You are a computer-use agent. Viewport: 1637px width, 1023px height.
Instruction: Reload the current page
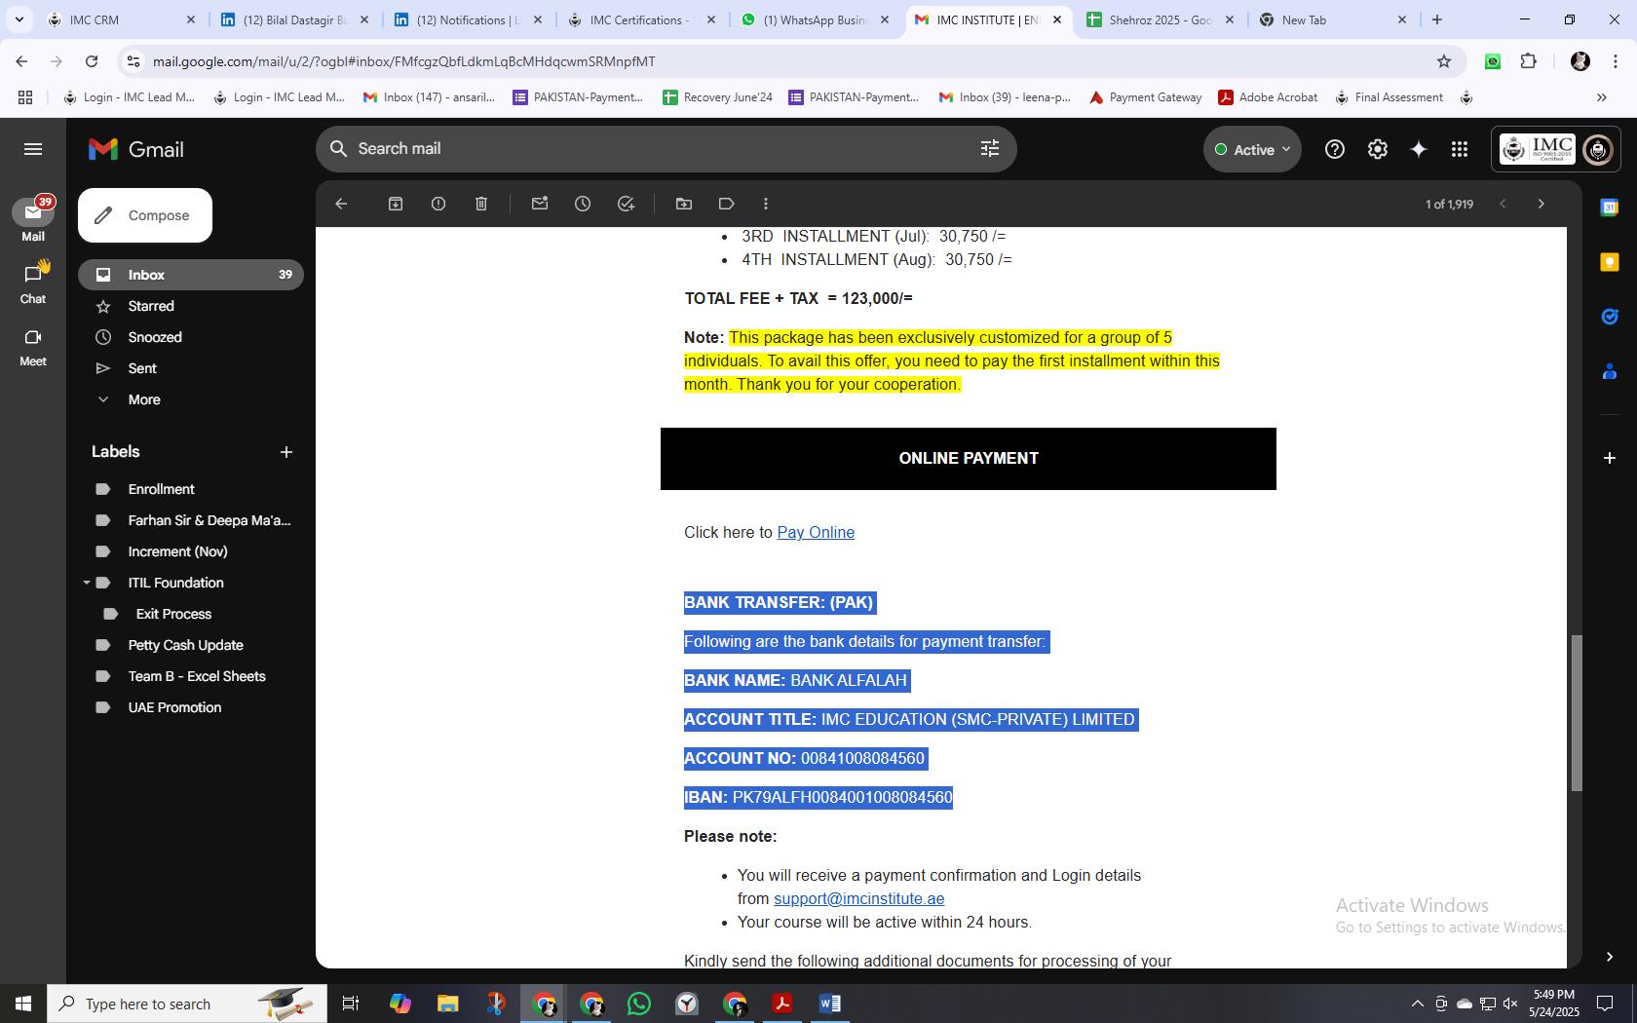point(92,61)
